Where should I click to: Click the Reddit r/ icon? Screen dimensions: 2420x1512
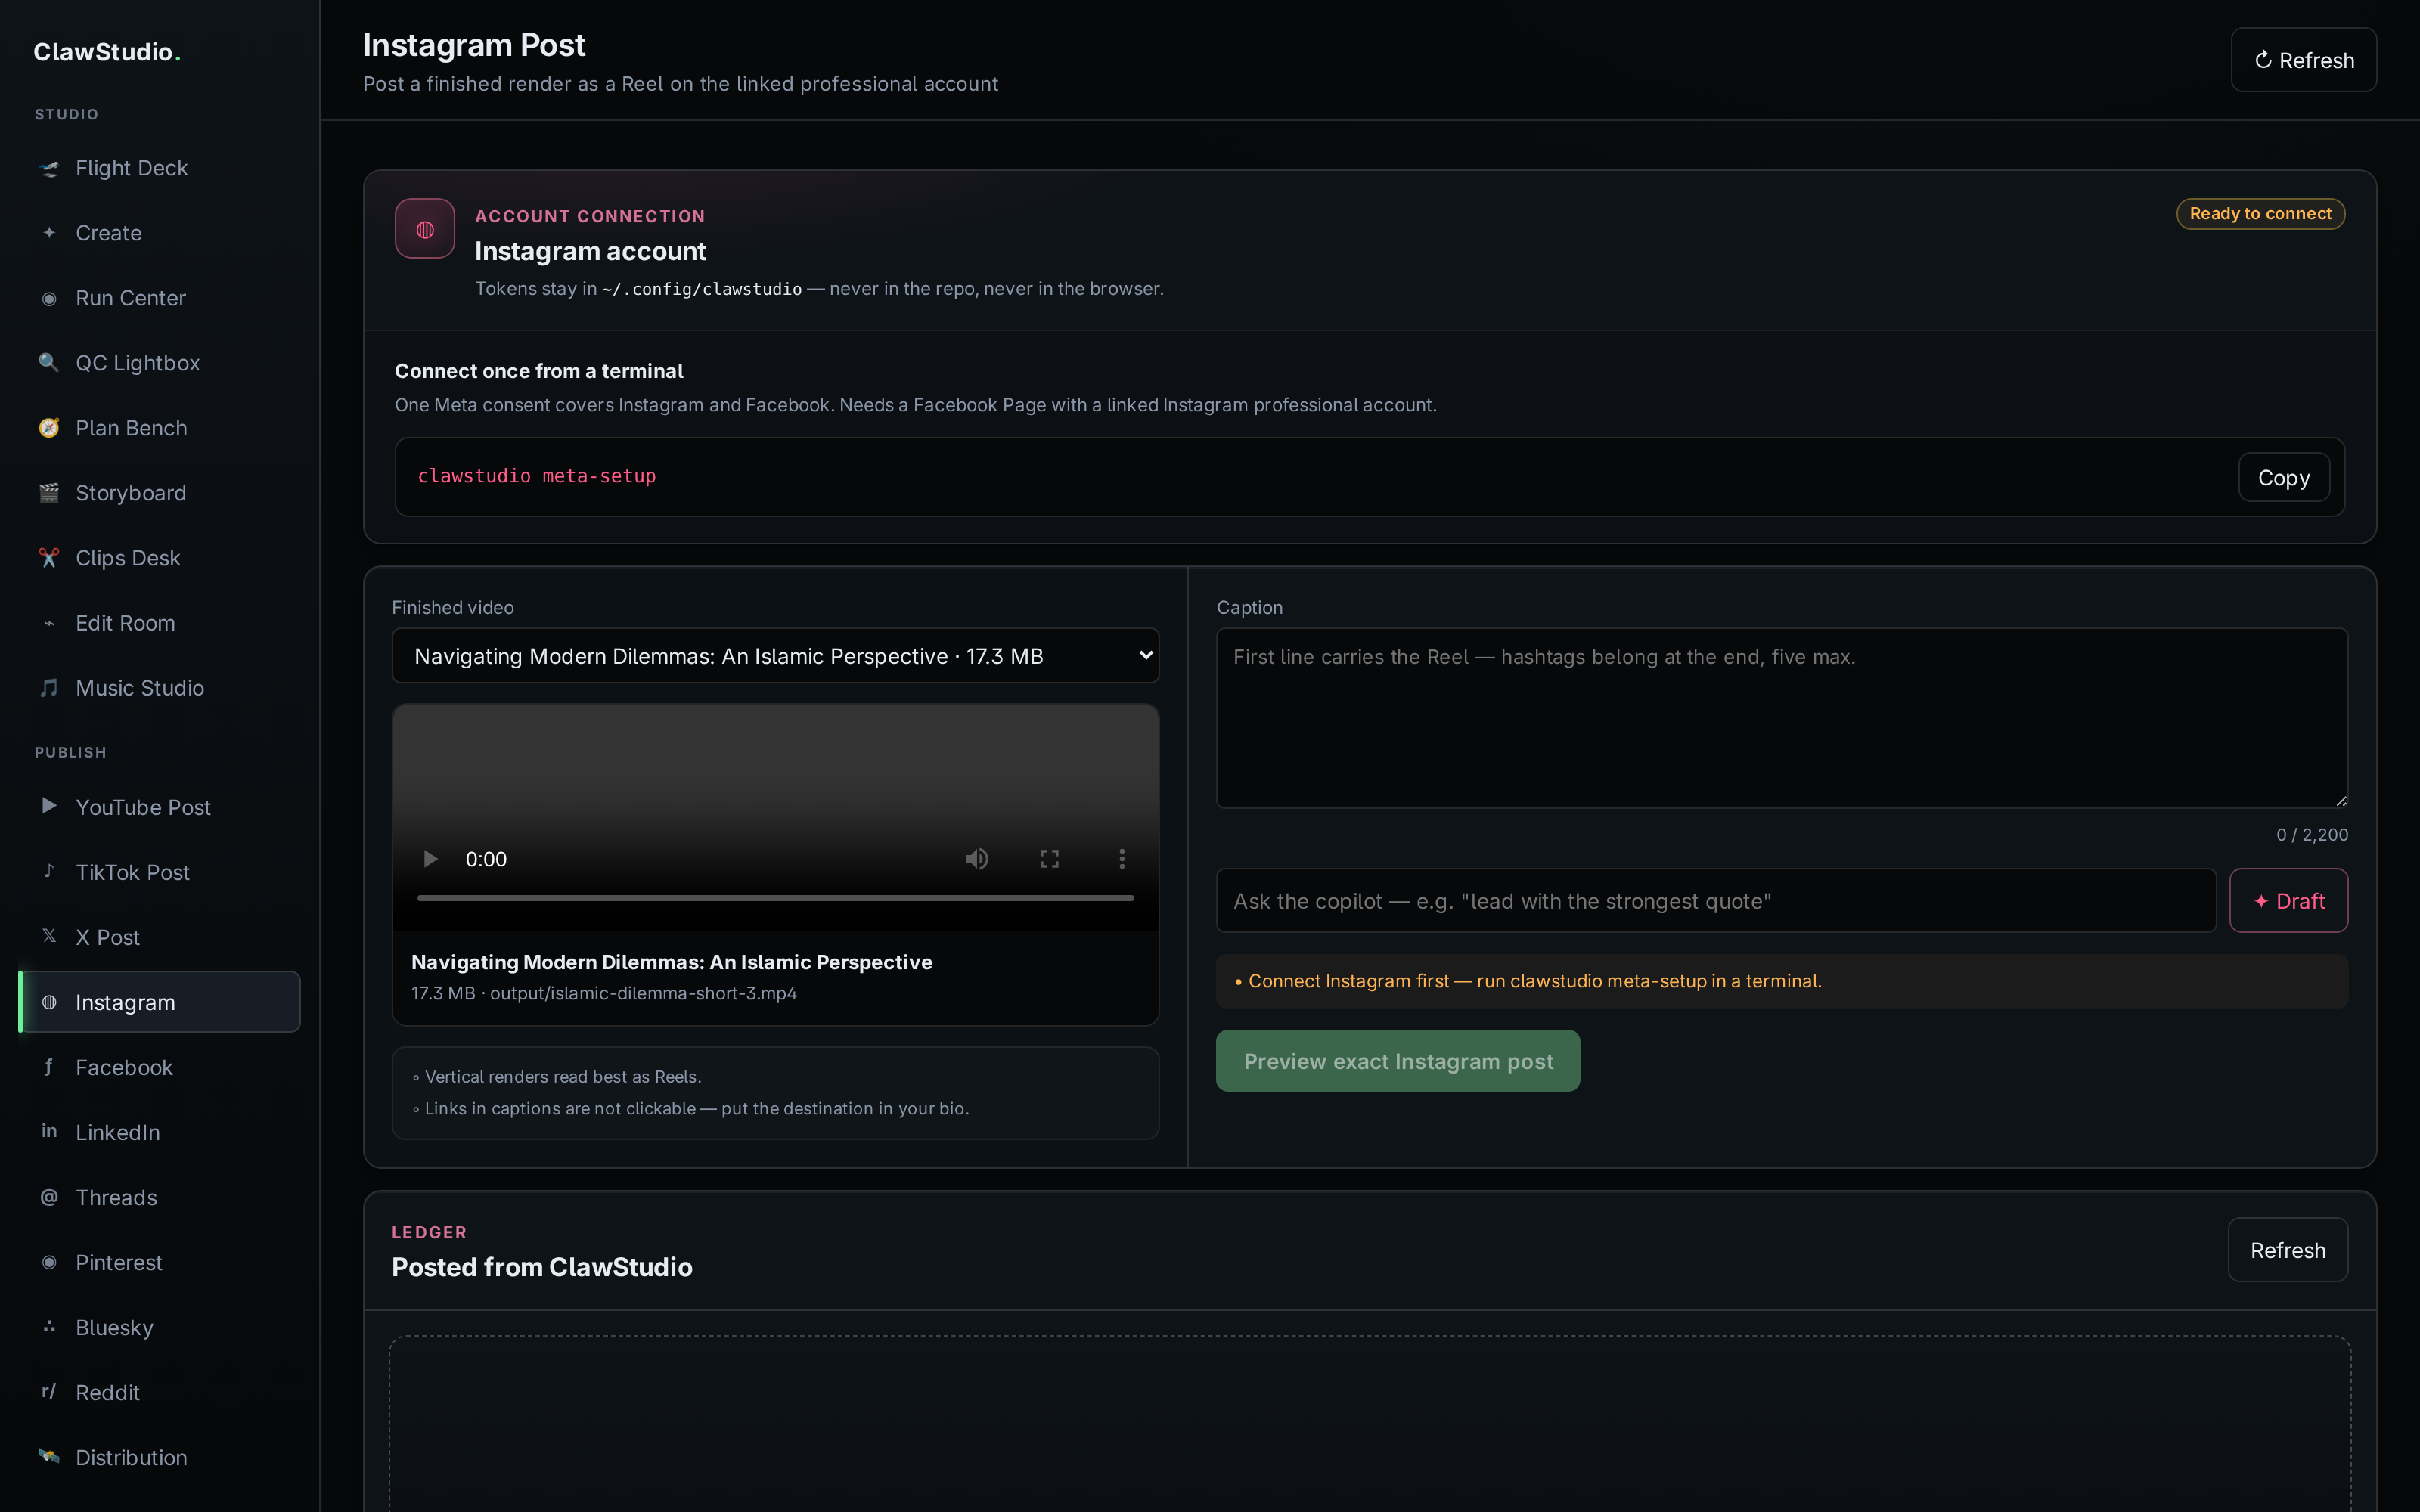click(49, 1392)
